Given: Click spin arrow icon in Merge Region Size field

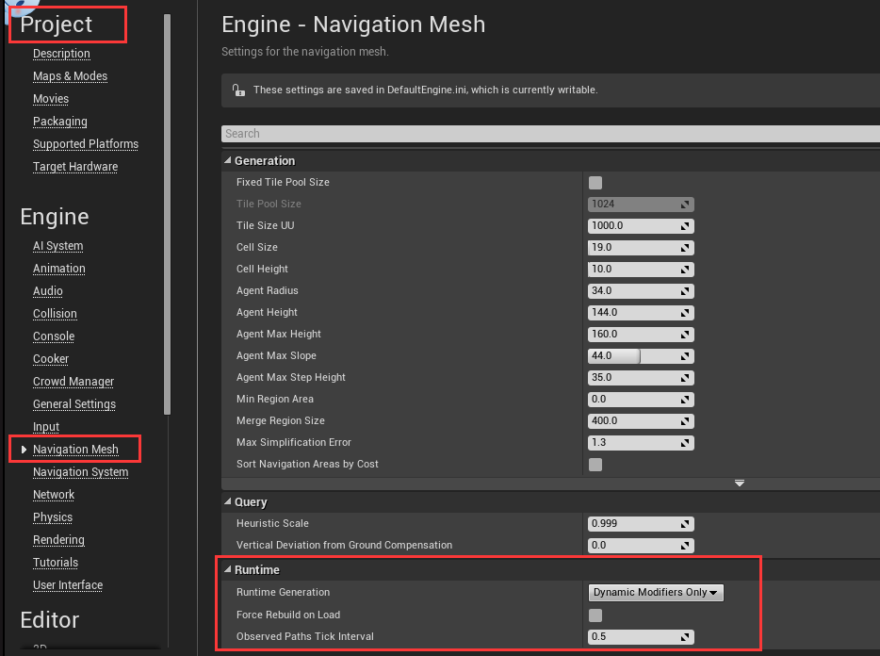Looking at the screenshot, I should (x=685, y=421).
